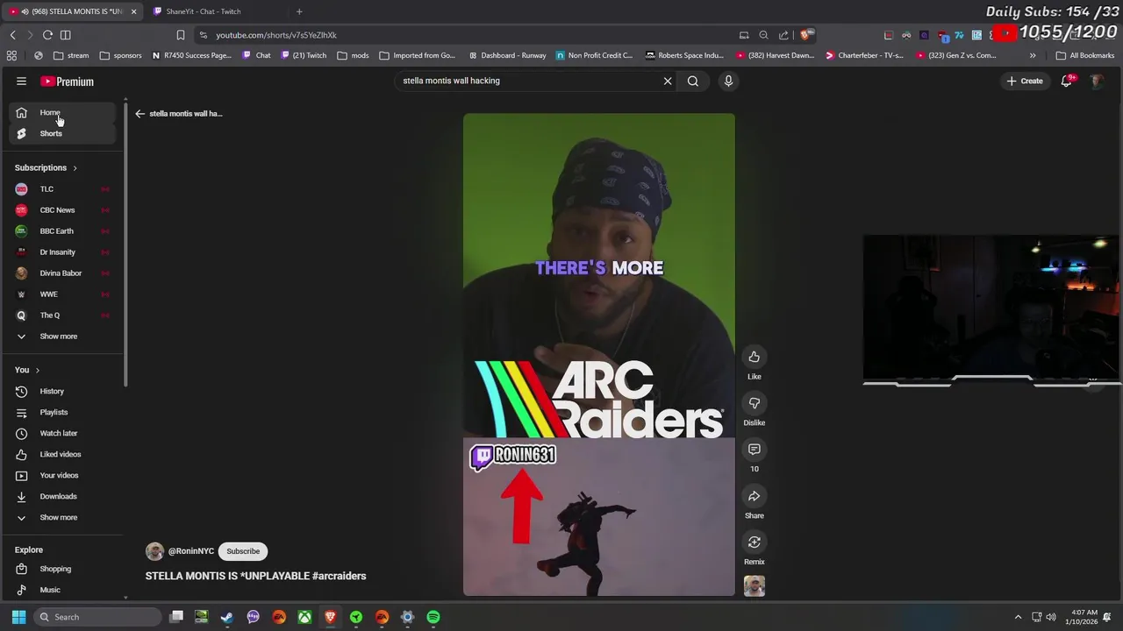Image resolution: width=1123 pixels, height=631 pixels.
Task: Click the YouTube Premium logo
Action: click(x=67, y=82)
